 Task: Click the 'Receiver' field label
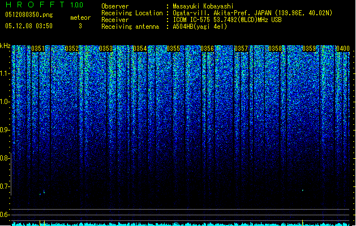pyautogui.click(x=115, y=20)
